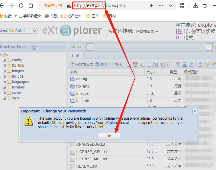Viewport: 216px width, 170px height.
Task: Expand the style folder in the tree
Action: click(x=5, y=98)
